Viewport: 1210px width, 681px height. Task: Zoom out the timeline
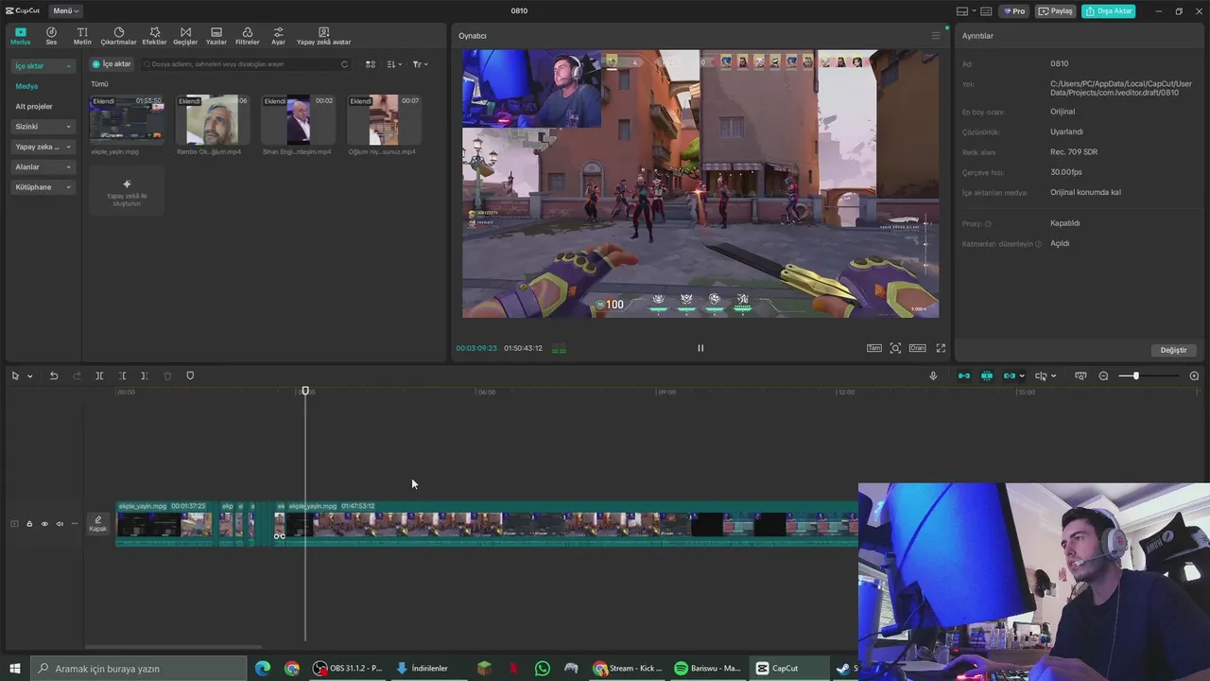(1103, 376)
